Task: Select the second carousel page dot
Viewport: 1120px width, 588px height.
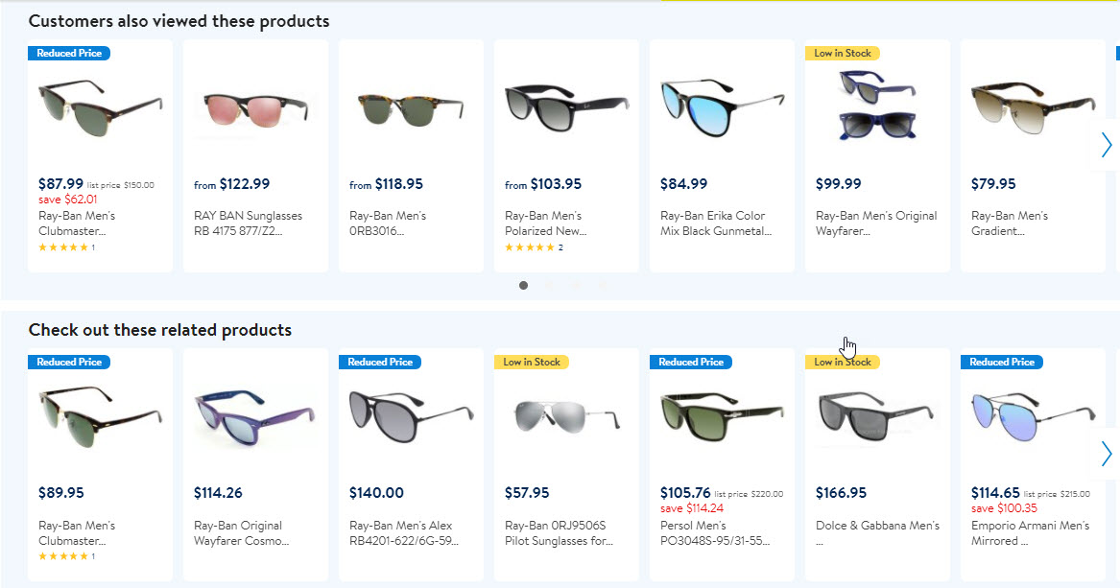Action: pyautogui.click(x=549, y=285)
